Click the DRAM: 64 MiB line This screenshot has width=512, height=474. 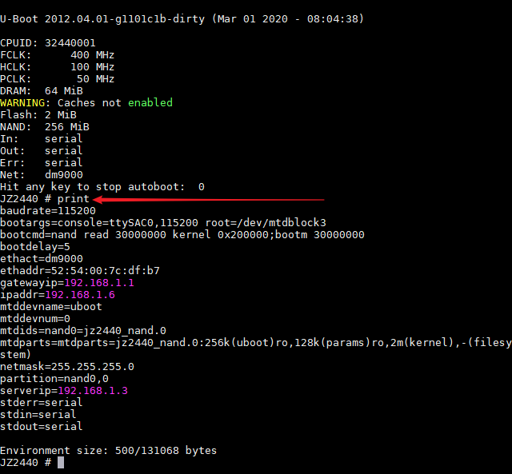pyautogui.click(x=42, y=91)
